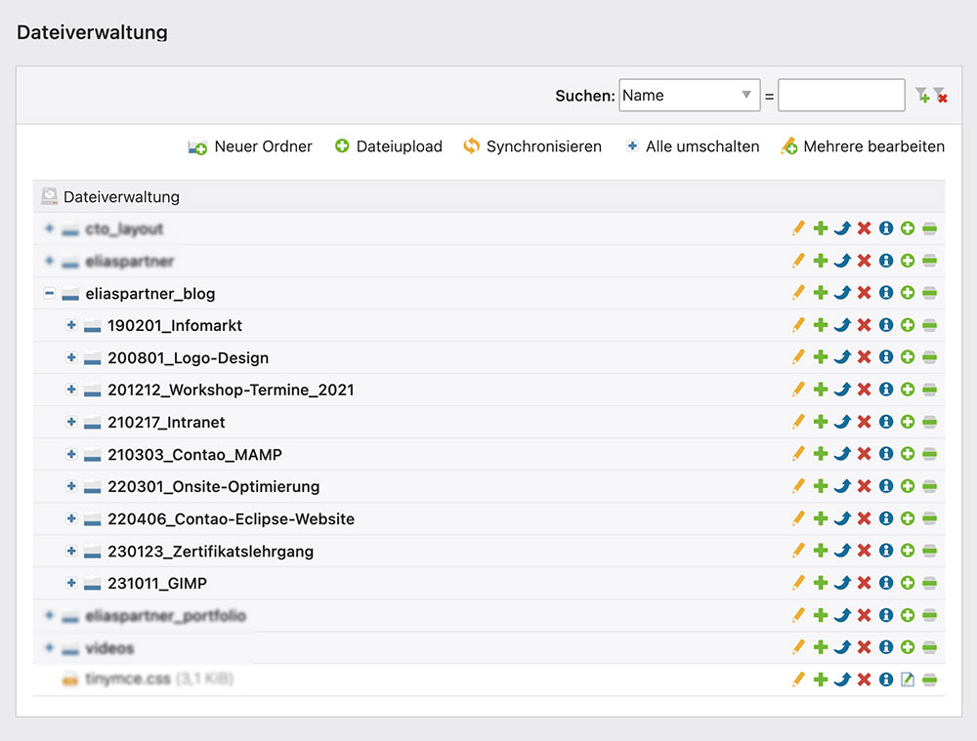Screen dimensions: 977x741
Task: Expand the 210217_Intranet folder
Action: tap(71, 422)
